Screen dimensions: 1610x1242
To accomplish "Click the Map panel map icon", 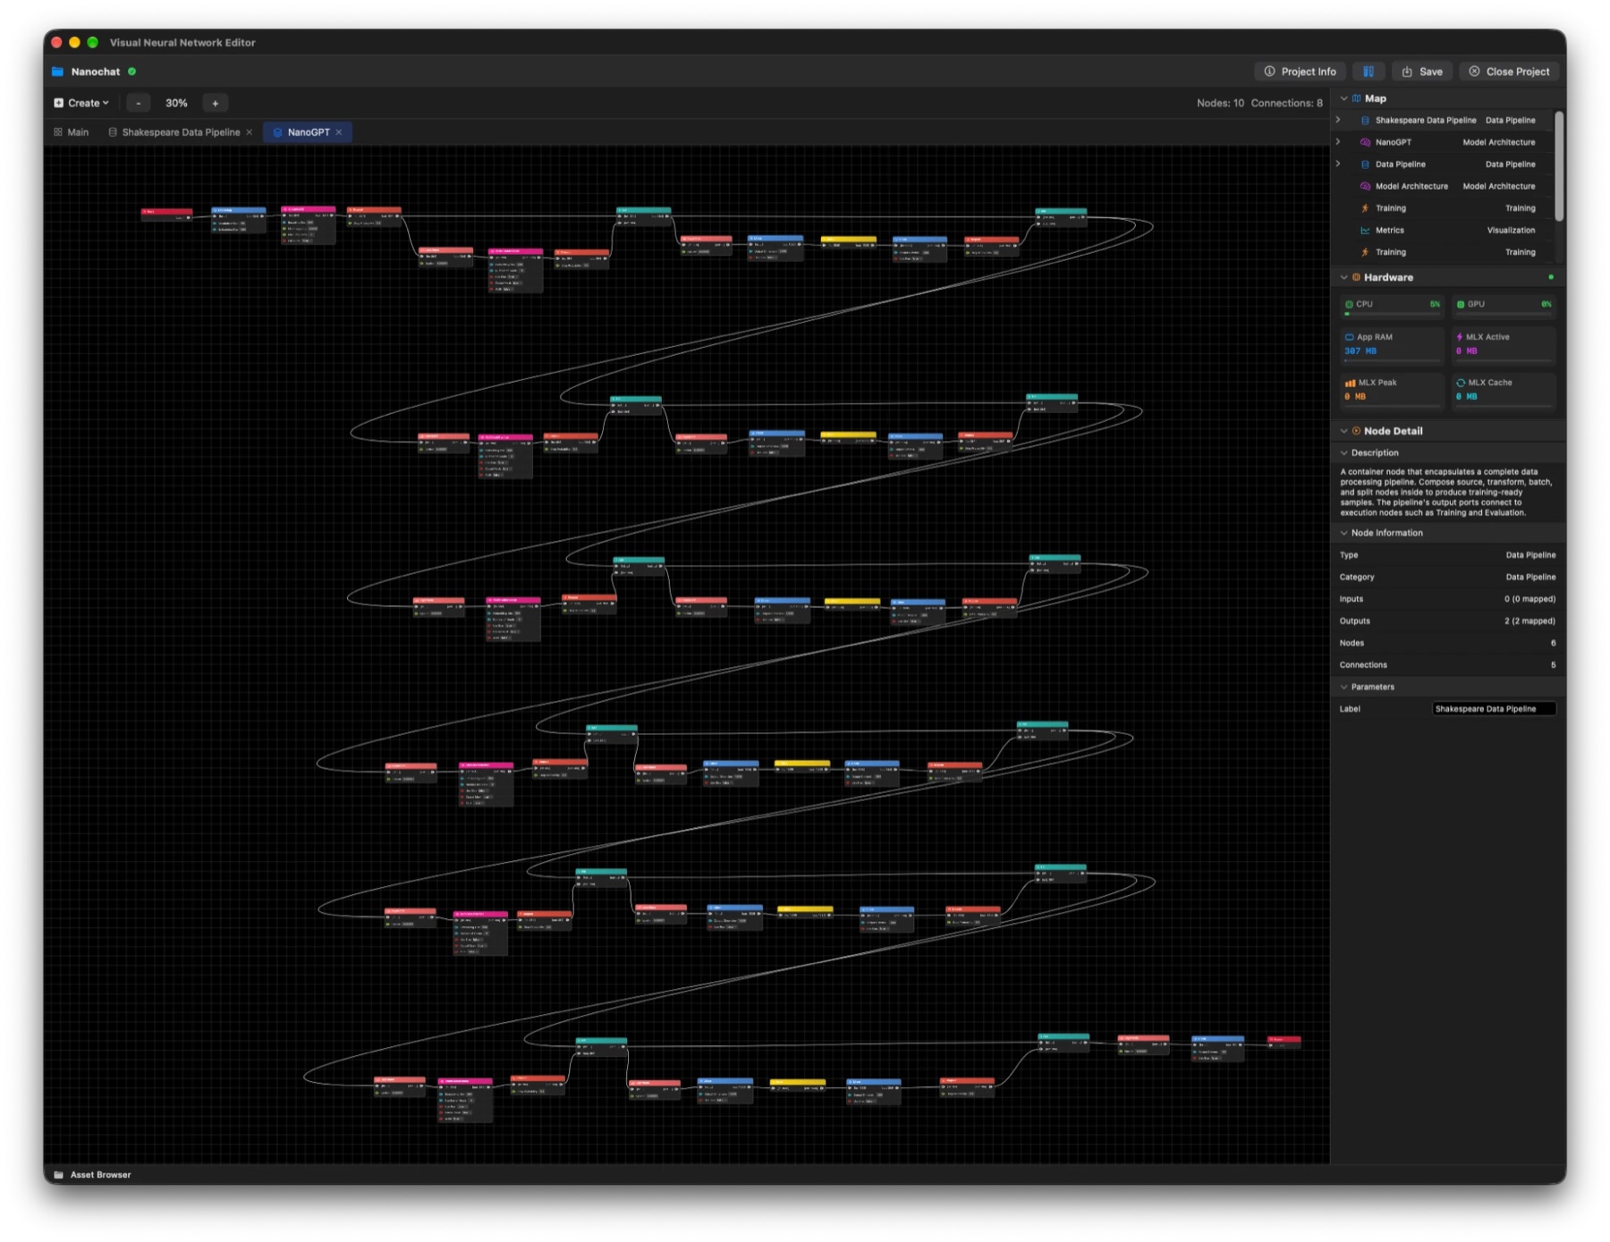I will [x=1357, y=98].
